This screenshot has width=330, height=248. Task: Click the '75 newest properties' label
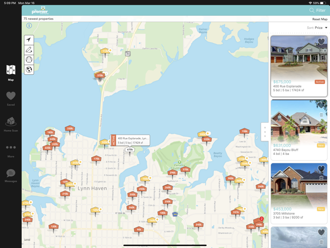(39, 19)
